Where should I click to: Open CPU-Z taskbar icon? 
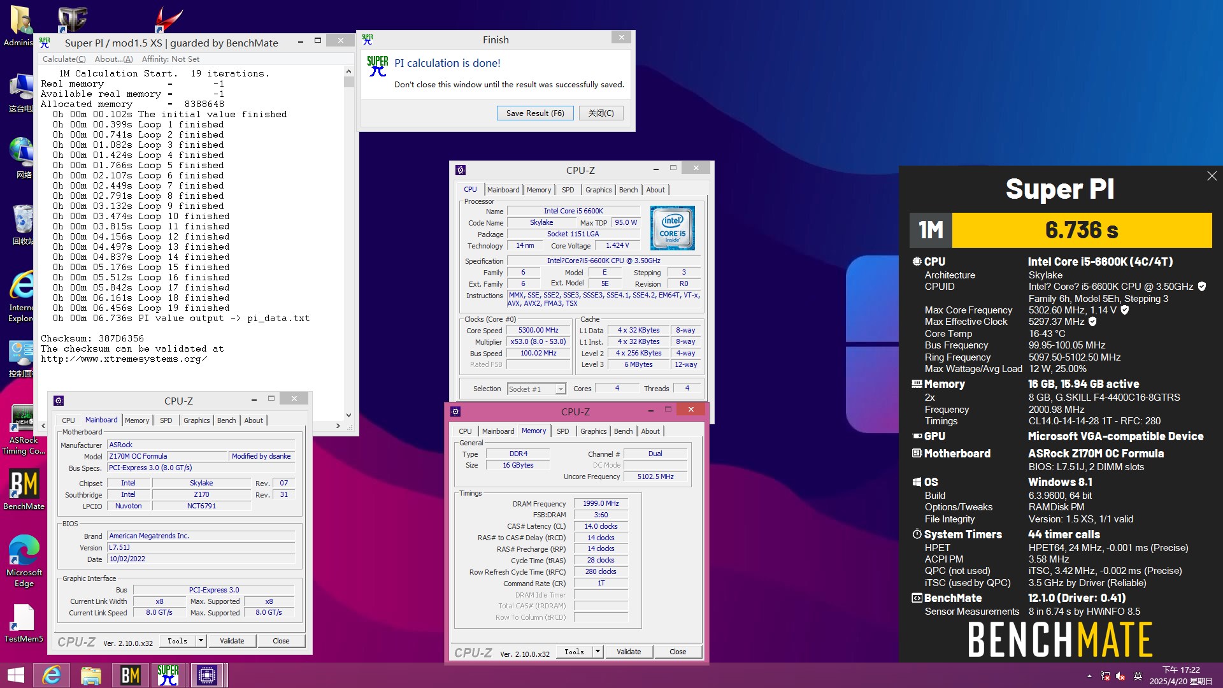click(207, 675)
